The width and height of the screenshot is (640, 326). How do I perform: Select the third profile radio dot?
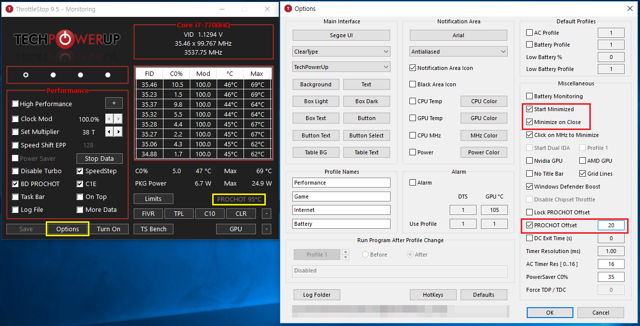(x=80, y=75)
